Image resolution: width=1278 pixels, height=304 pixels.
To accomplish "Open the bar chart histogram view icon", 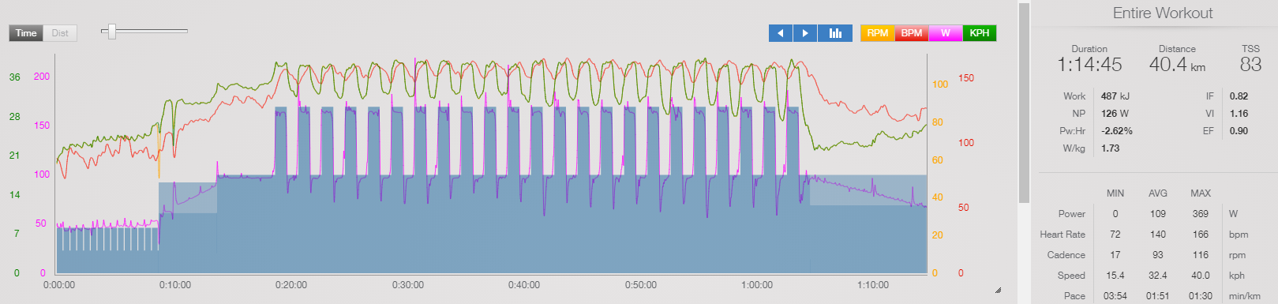I will (x=835, y=33).
